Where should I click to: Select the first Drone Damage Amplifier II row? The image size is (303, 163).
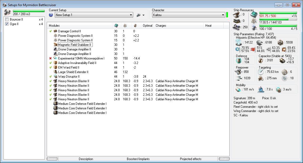74,49
